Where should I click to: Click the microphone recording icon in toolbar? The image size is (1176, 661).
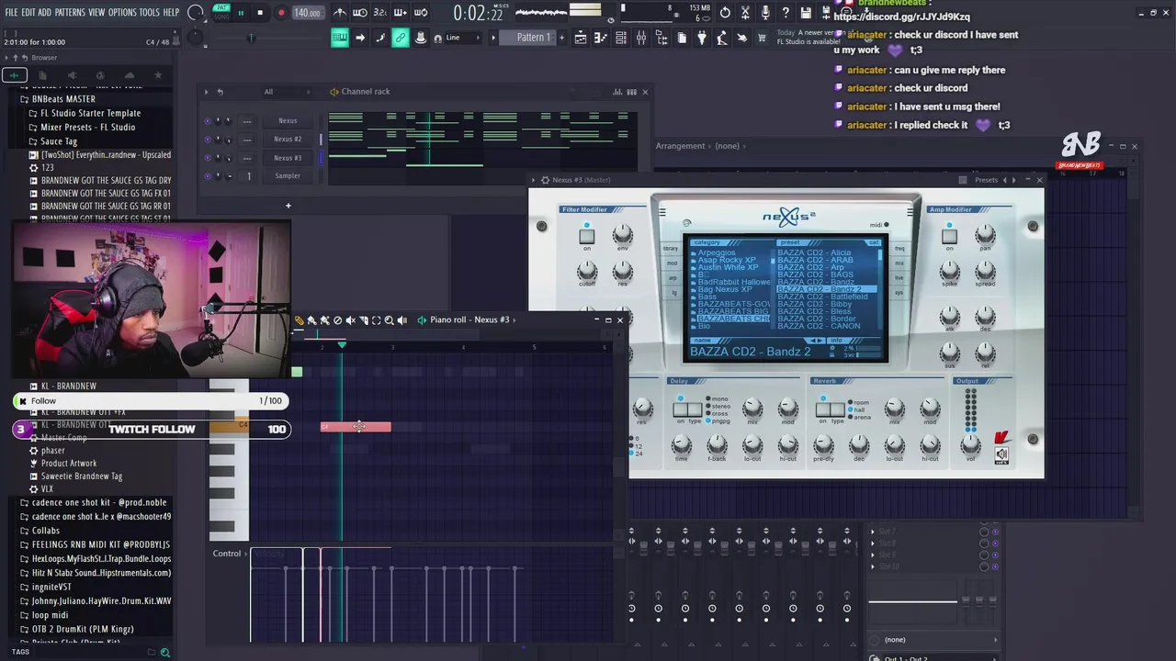[x=767, y=13]
